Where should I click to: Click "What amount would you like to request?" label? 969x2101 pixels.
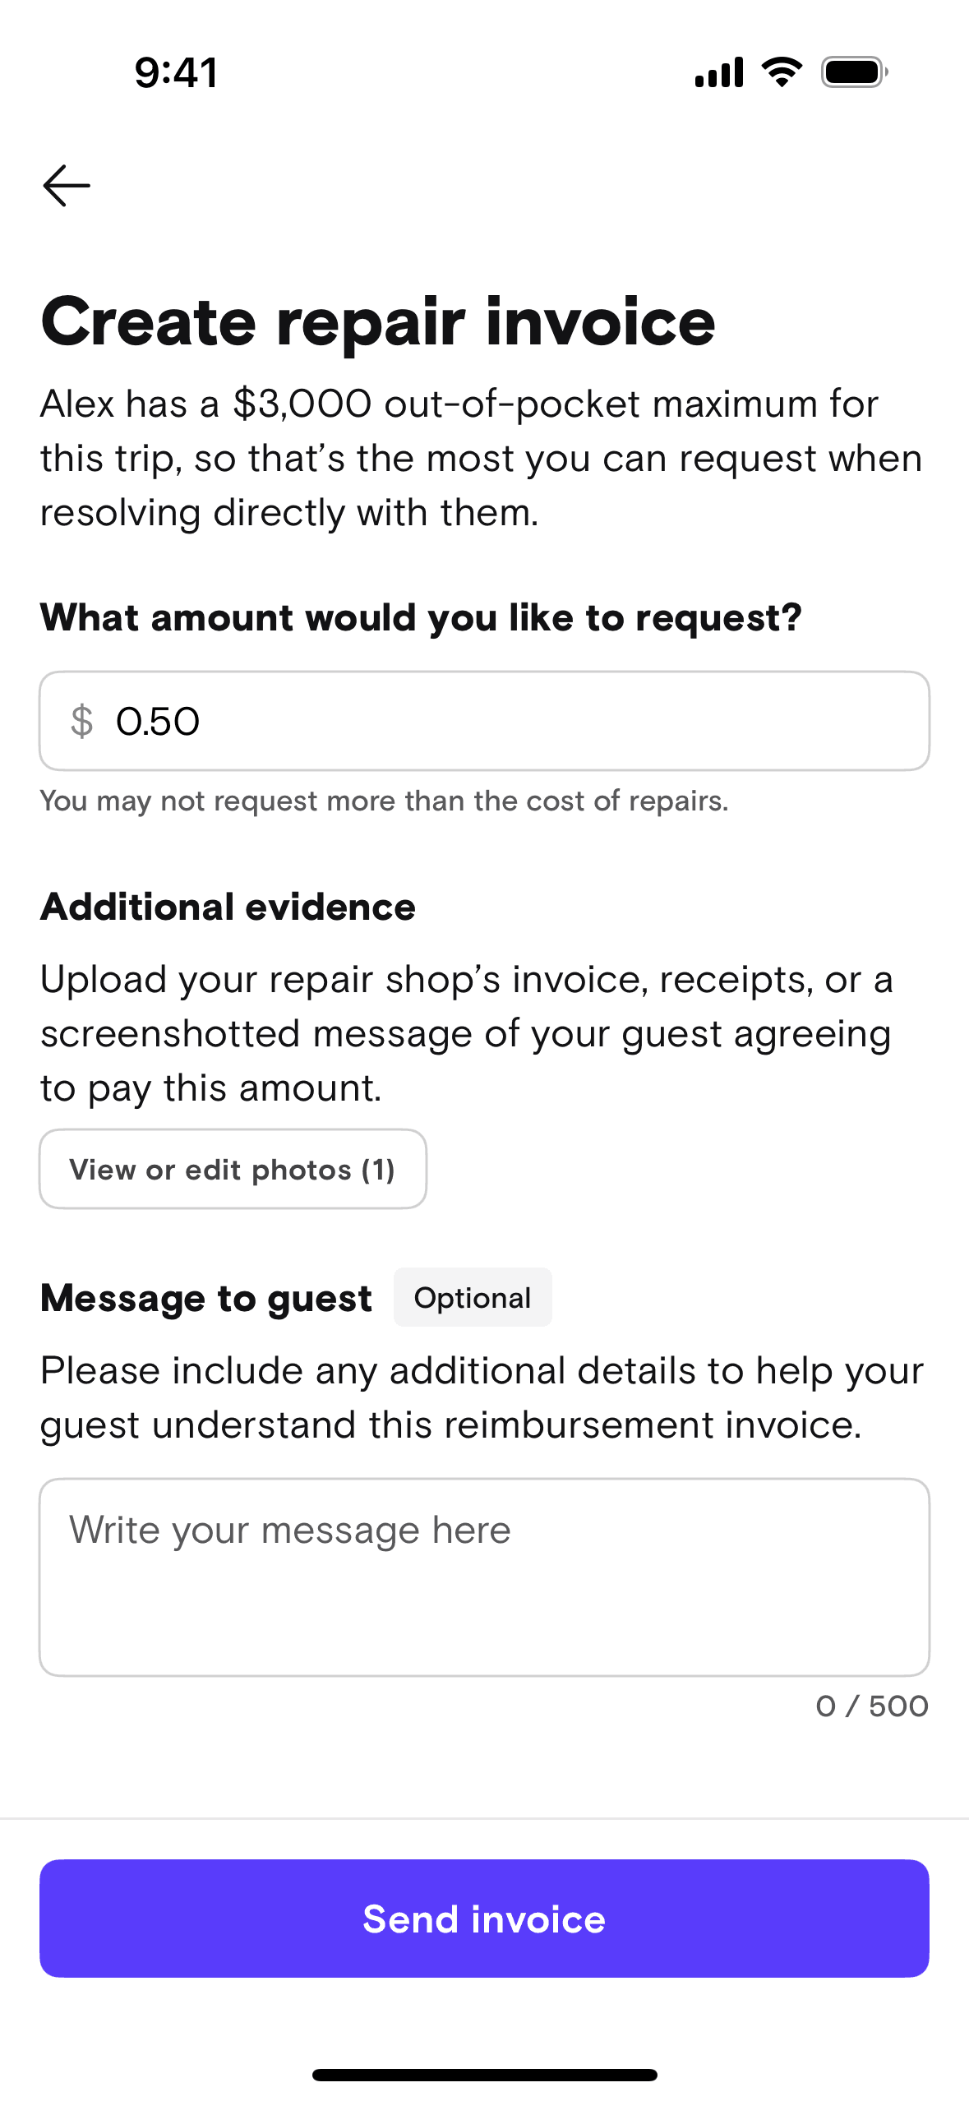point(421,617)
